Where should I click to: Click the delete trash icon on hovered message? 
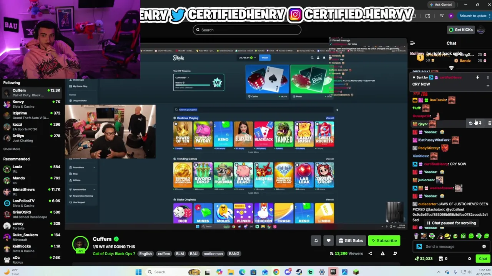pyautogui.click(x=489, y=123)
